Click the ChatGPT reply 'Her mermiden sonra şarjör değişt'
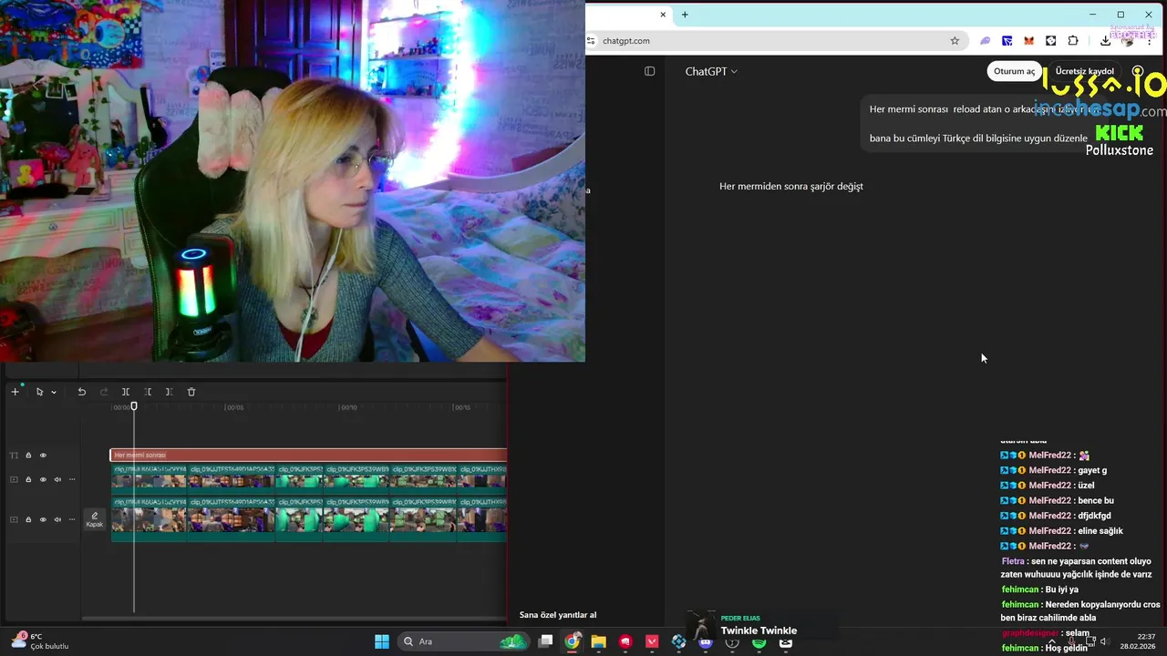Image resolution: width=1167 pixels, height=656 pixels. (790, 186)
